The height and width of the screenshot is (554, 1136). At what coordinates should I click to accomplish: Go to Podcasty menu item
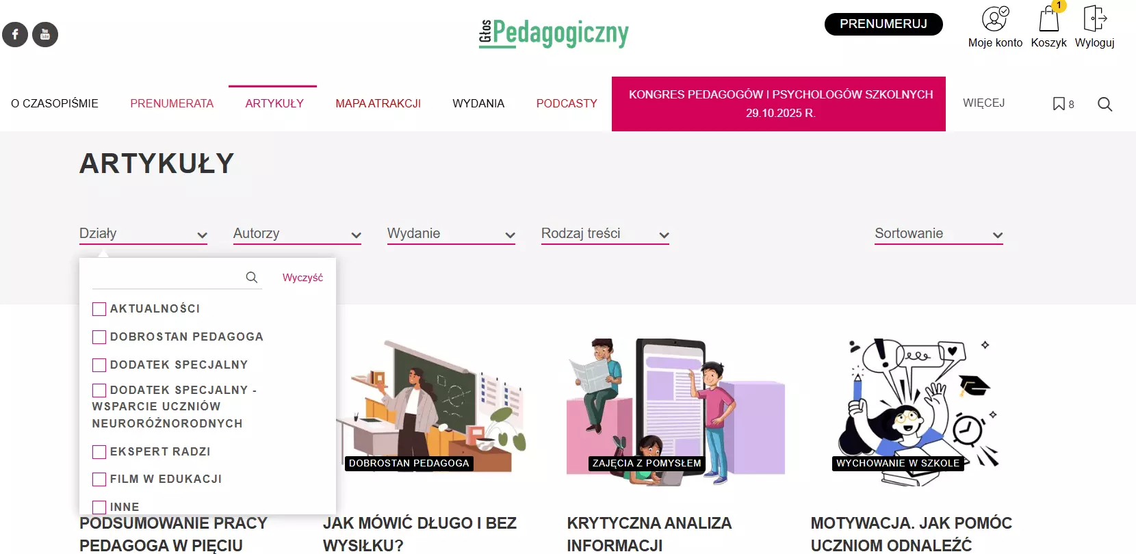(x=567, y=103)
